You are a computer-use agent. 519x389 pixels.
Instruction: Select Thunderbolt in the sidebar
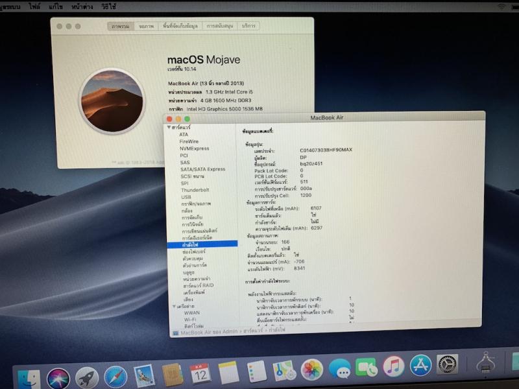(195, 190)
